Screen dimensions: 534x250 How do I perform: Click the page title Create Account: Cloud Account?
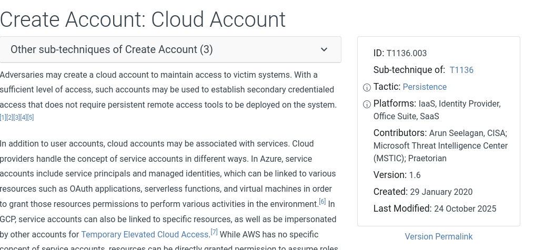(x=143, y=19)
